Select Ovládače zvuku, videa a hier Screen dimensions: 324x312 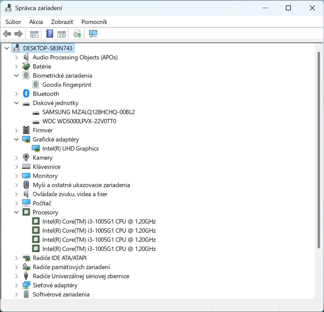[70, 194]
